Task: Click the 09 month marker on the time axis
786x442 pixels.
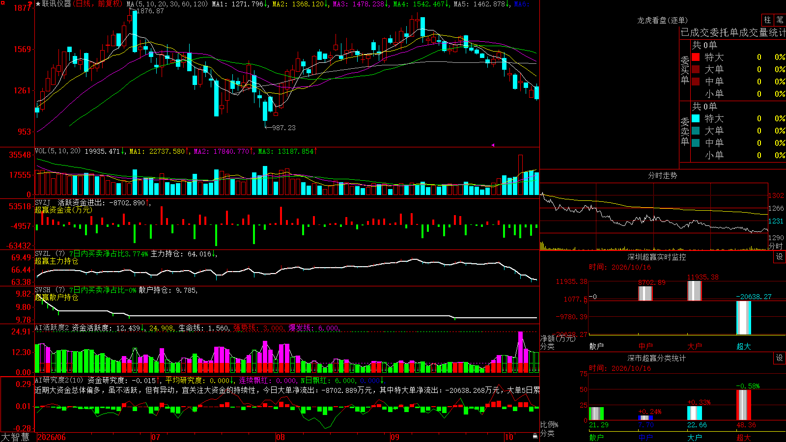Action: coord(395,437)
